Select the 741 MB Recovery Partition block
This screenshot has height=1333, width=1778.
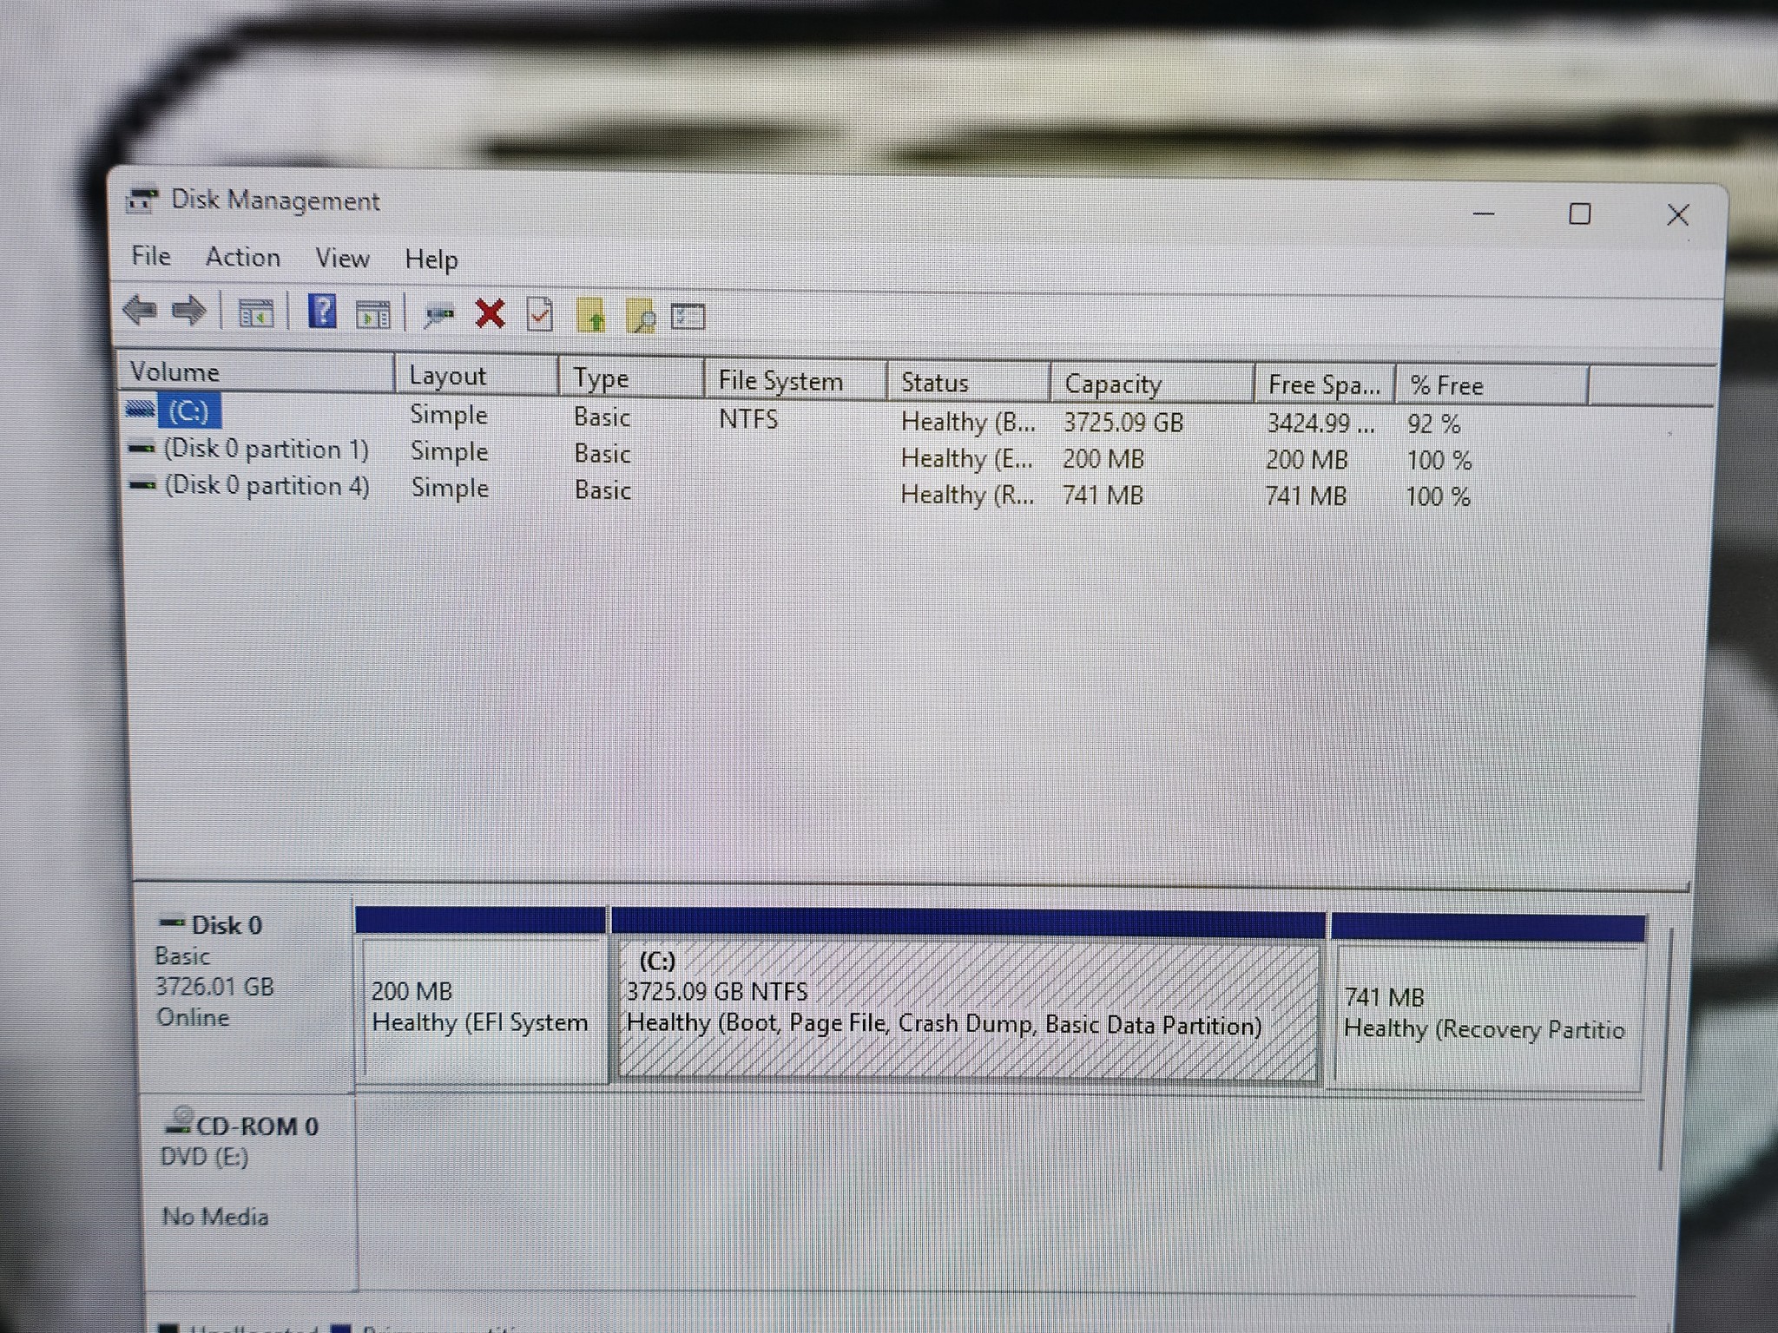click(x=1484, y=1014)
